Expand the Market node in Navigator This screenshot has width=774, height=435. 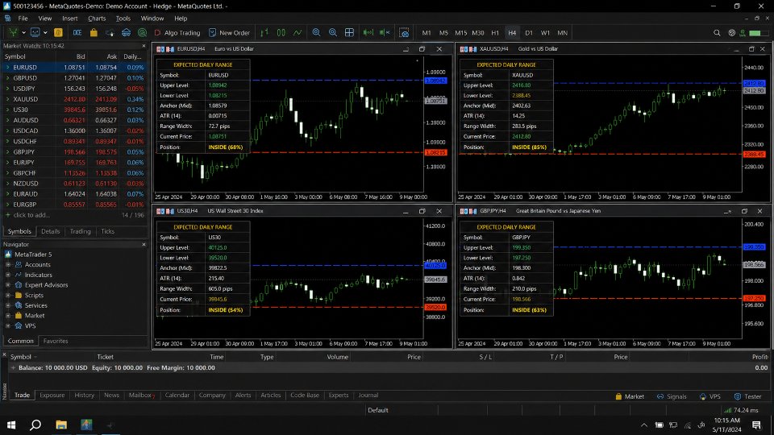coord(8,315)
